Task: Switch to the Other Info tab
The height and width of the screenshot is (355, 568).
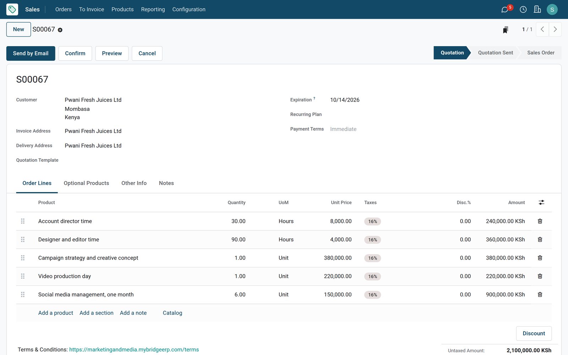Action: click(x=134, y=183)
